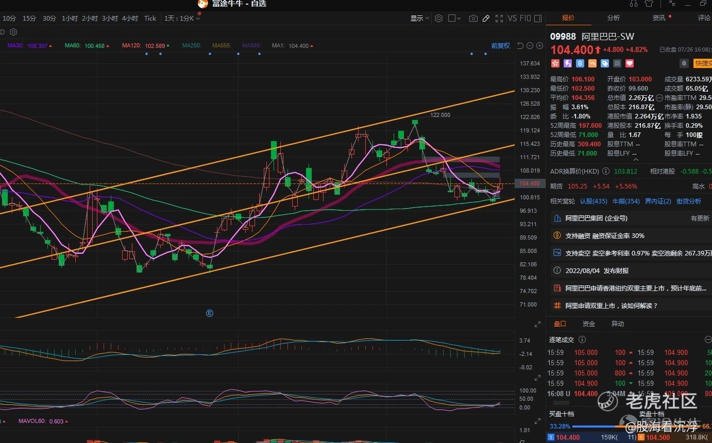The width and height of the screenshot is (712, 443).
Task: Zoom out the chart with the minus icon
Action: point(530,46)
